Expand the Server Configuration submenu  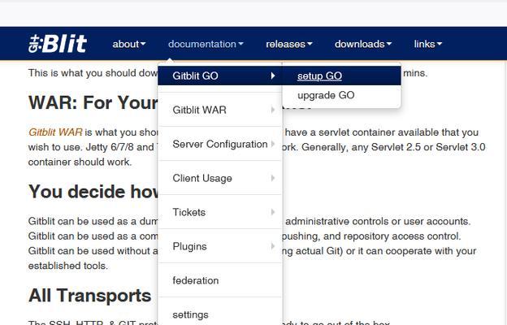(x=220, y=144)
